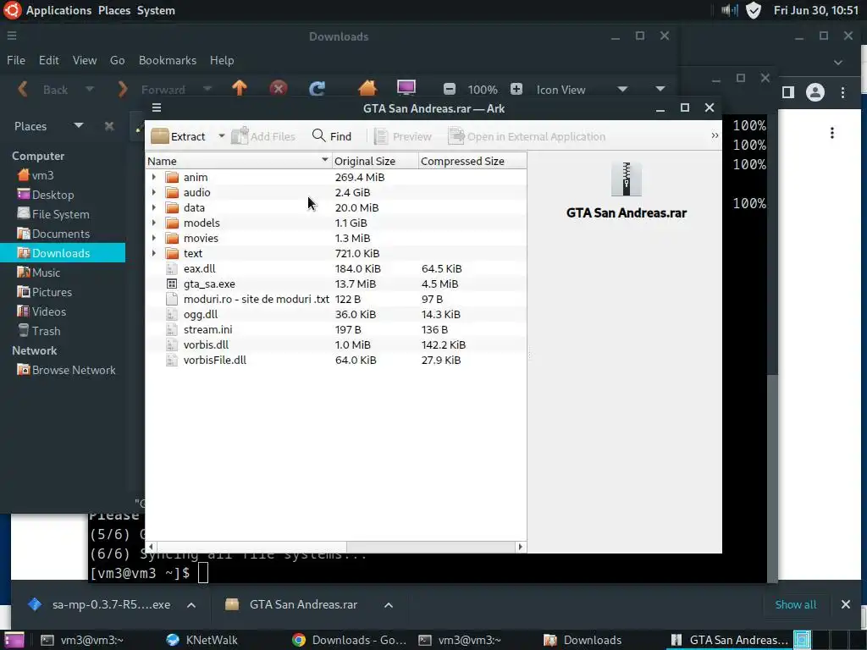Viewport: 867px width, 650px height.
Task: Click Show all downloads link
Action: 795,604
